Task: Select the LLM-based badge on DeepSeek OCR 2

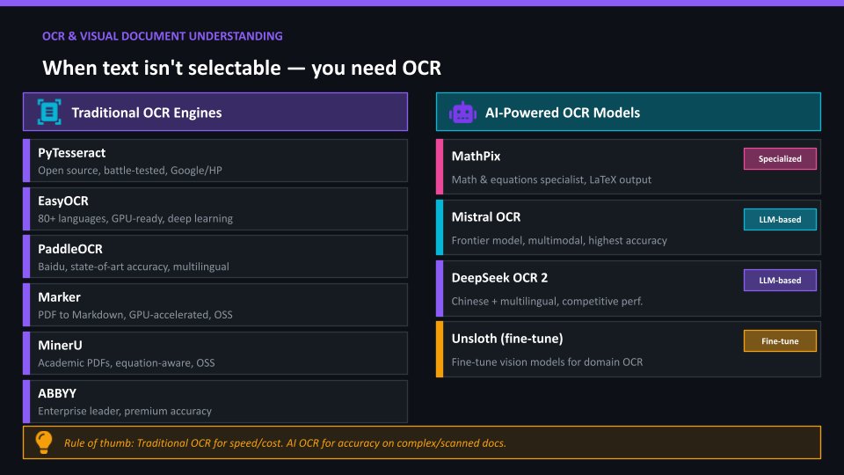Action: pyautogui.click(x=780, y=280)
